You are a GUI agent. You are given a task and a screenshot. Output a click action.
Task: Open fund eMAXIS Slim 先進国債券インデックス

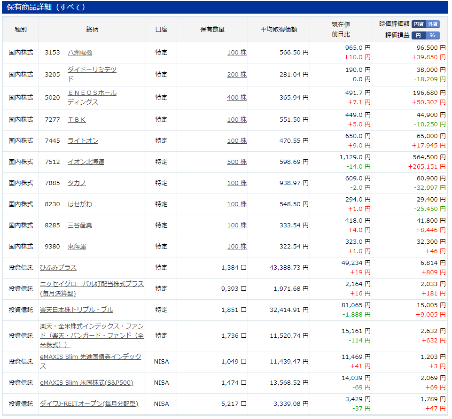click(x=91, y=361)
